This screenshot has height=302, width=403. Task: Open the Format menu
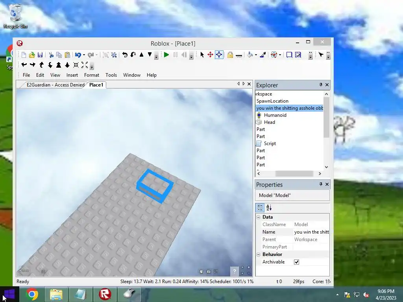click(x=91, y=75)
